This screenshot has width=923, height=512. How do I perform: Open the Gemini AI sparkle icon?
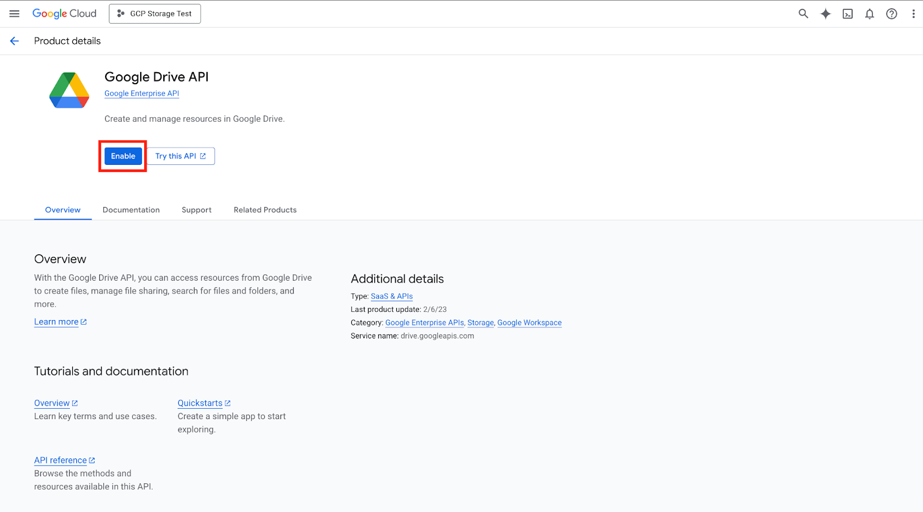coord(826,14)
